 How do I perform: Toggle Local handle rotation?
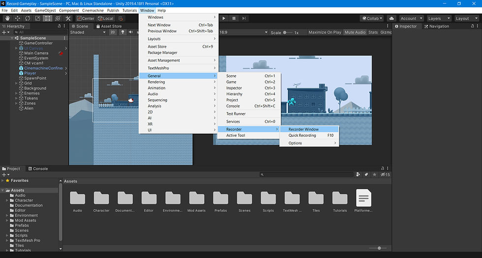106,19
